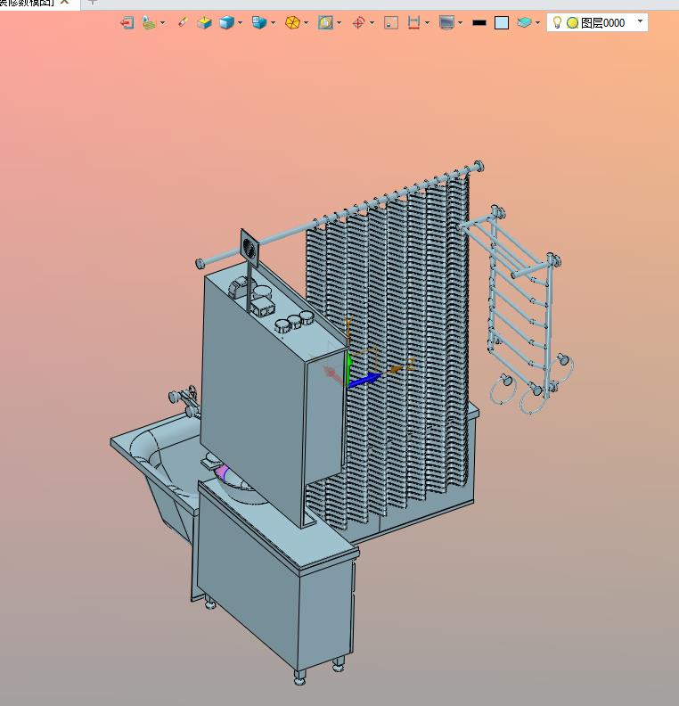Expand the crosshair target dropdown arrow
This screenshot has height=706, width=679.
pyautogui.click(x=372, y=22)
